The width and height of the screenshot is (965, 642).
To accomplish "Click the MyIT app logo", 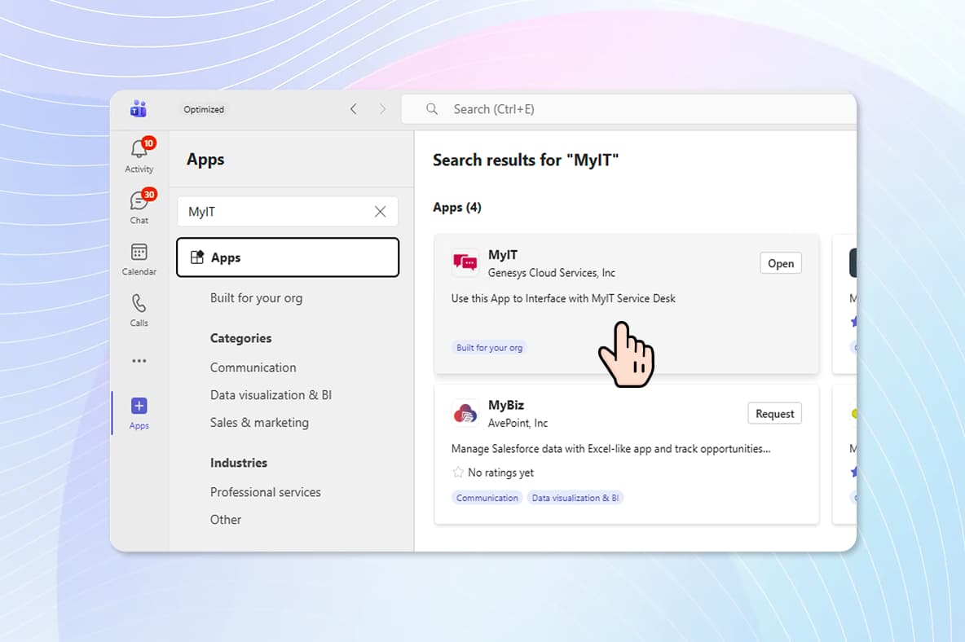I will (x=465, y=262).
